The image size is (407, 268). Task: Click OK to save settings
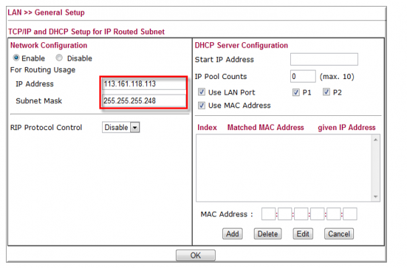pyautogui.click(x=195, y=255)
